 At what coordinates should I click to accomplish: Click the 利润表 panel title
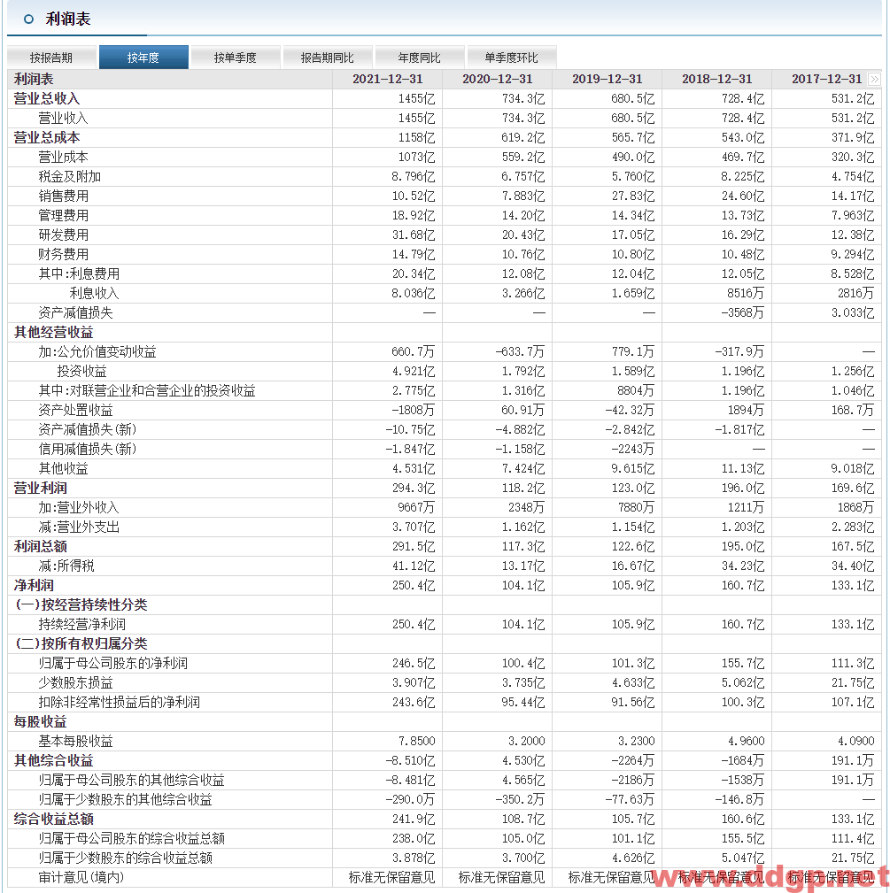[68, 19]
